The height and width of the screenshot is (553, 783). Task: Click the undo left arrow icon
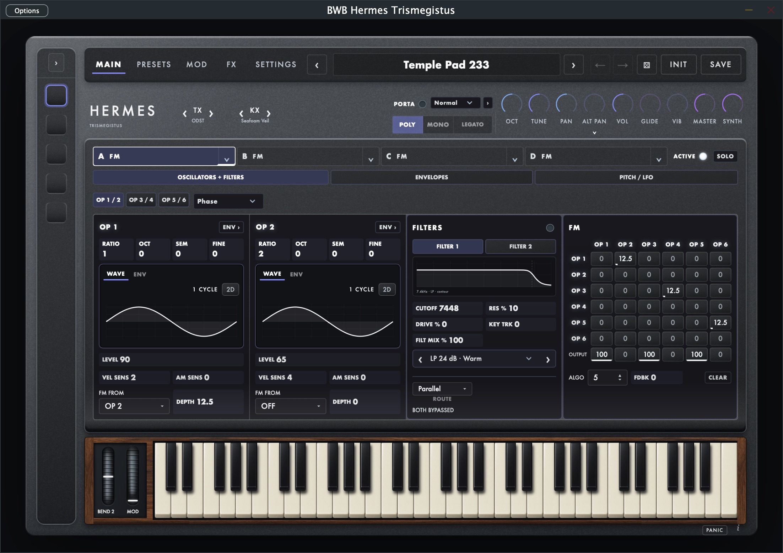[x=600, y=65]
